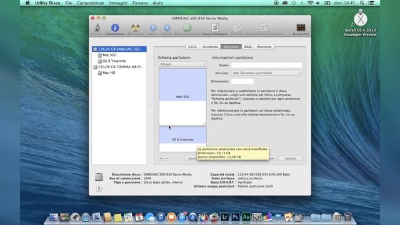Open the Aiuto menu
This screenshot has width=400, height=225.
157,3
